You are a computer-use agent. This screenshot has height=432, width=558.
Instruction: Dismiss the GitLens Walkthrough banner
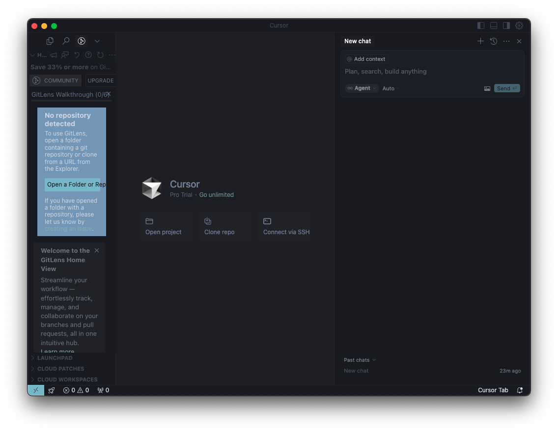coord(109,94)
